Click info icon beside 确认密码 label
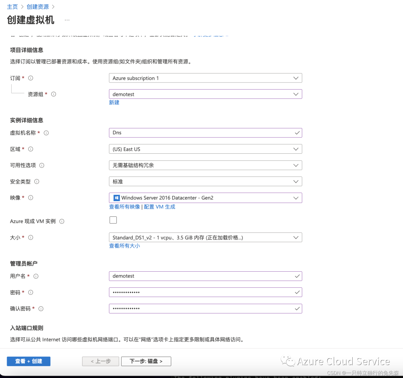The width and height of the screenshot is (403, 378). [41, 309]
